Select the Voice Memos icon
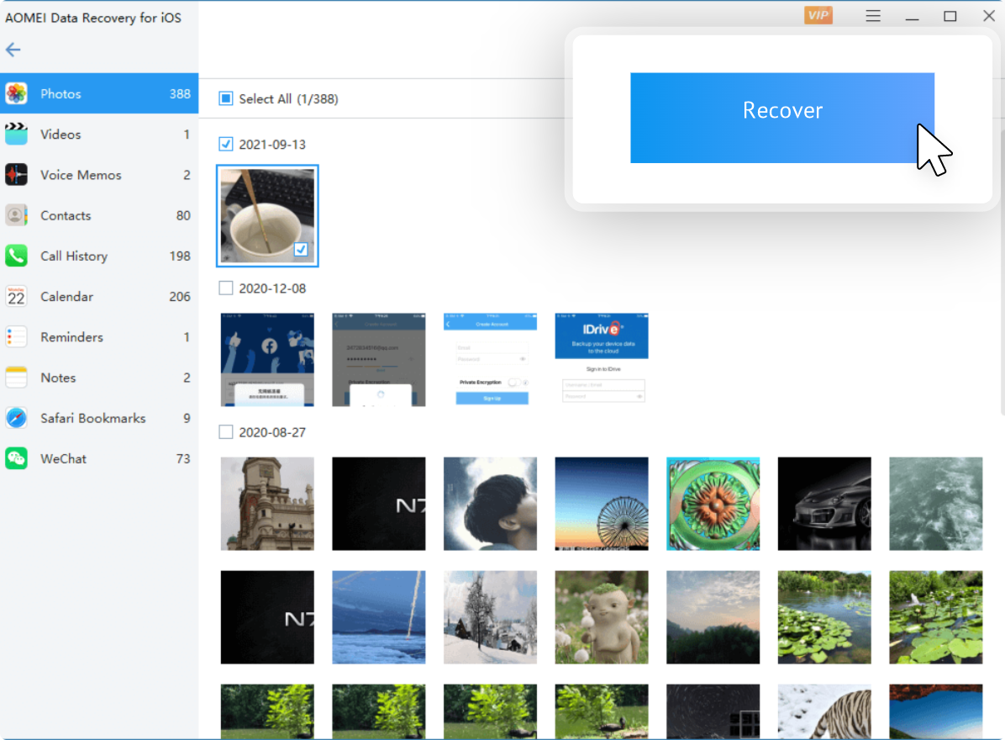The width and height of the screenshot is (1005, 740). pyautogui.click(x=16, y=175)
